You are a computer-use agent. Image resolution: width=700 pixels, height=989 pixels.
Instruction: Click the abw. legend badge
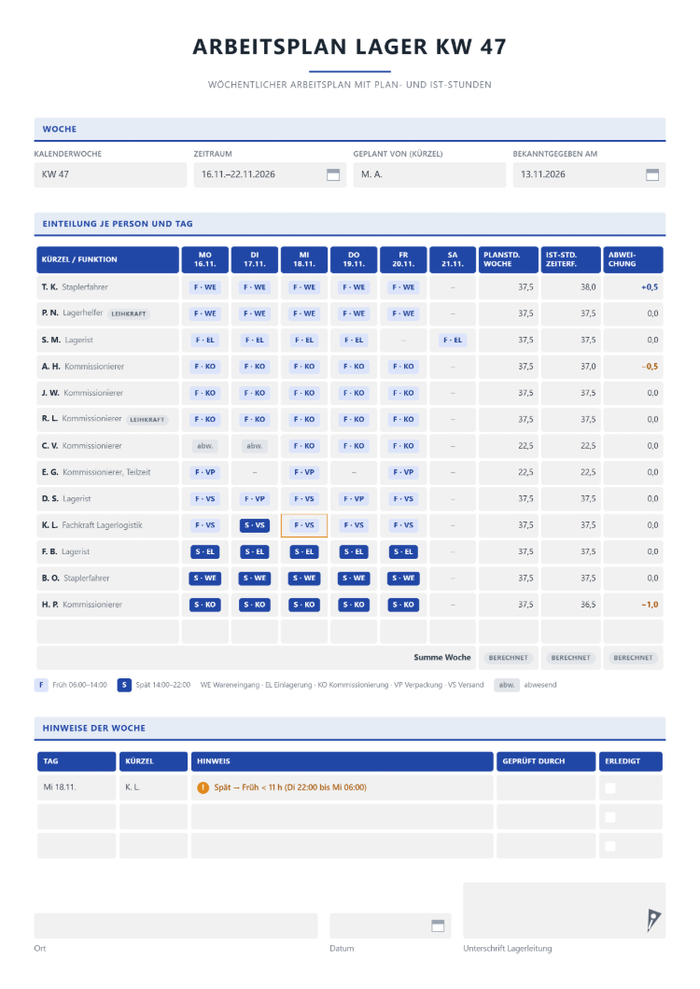507,685
